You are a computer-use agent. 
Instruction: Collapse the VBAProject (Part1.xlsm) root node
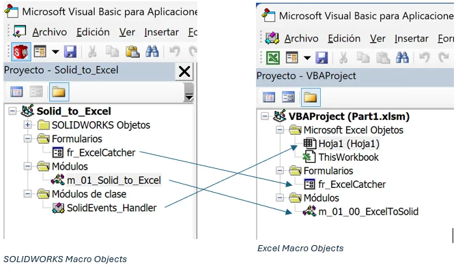(x=265, y=116)
